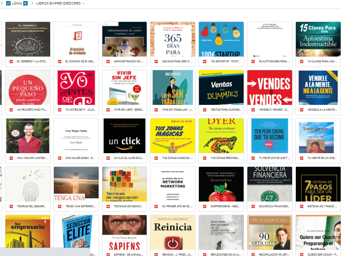Click PDF icon beside 15 CLAVES PARA UNA
This screenshot has height=256, width=341.
click(x=302, y=62)
